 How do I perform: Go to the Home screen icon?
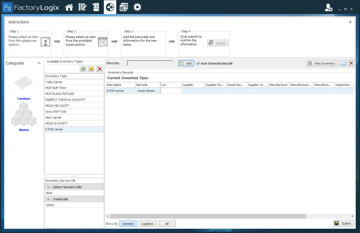point(69,7)
